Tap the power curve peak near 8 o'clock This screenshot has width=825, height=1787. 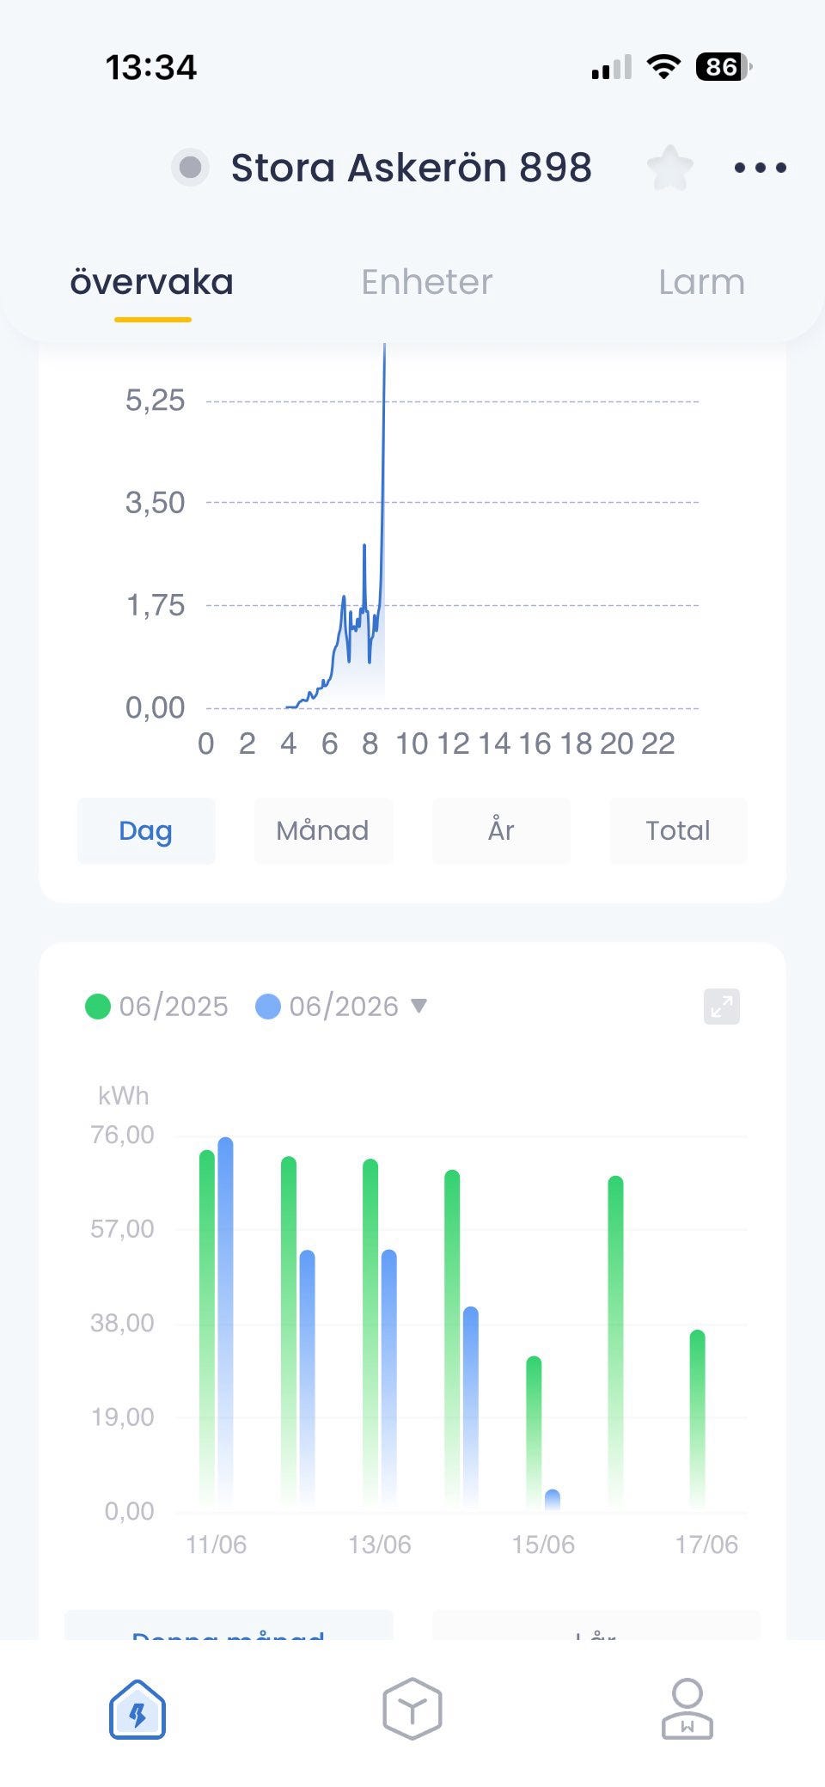pos(364,545)
